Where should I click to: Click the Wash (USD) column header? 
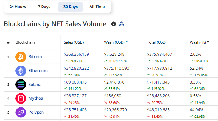pyautogui.click(x=116, y=42)
